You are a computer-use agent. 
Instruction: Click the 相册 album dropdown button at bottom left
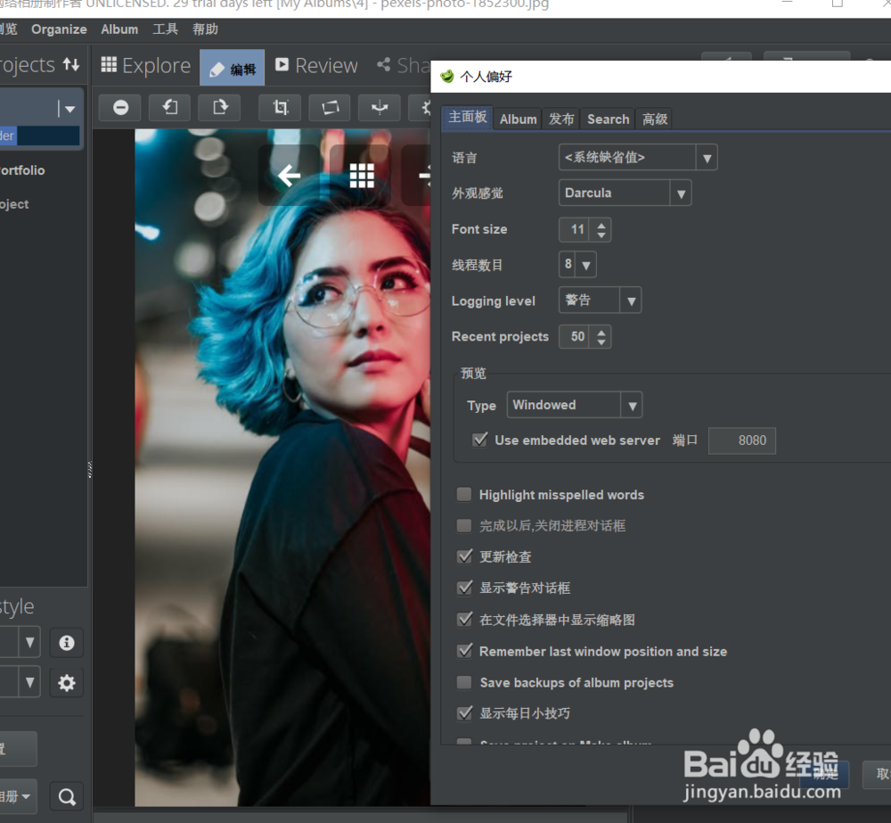[x=17, y=796]
